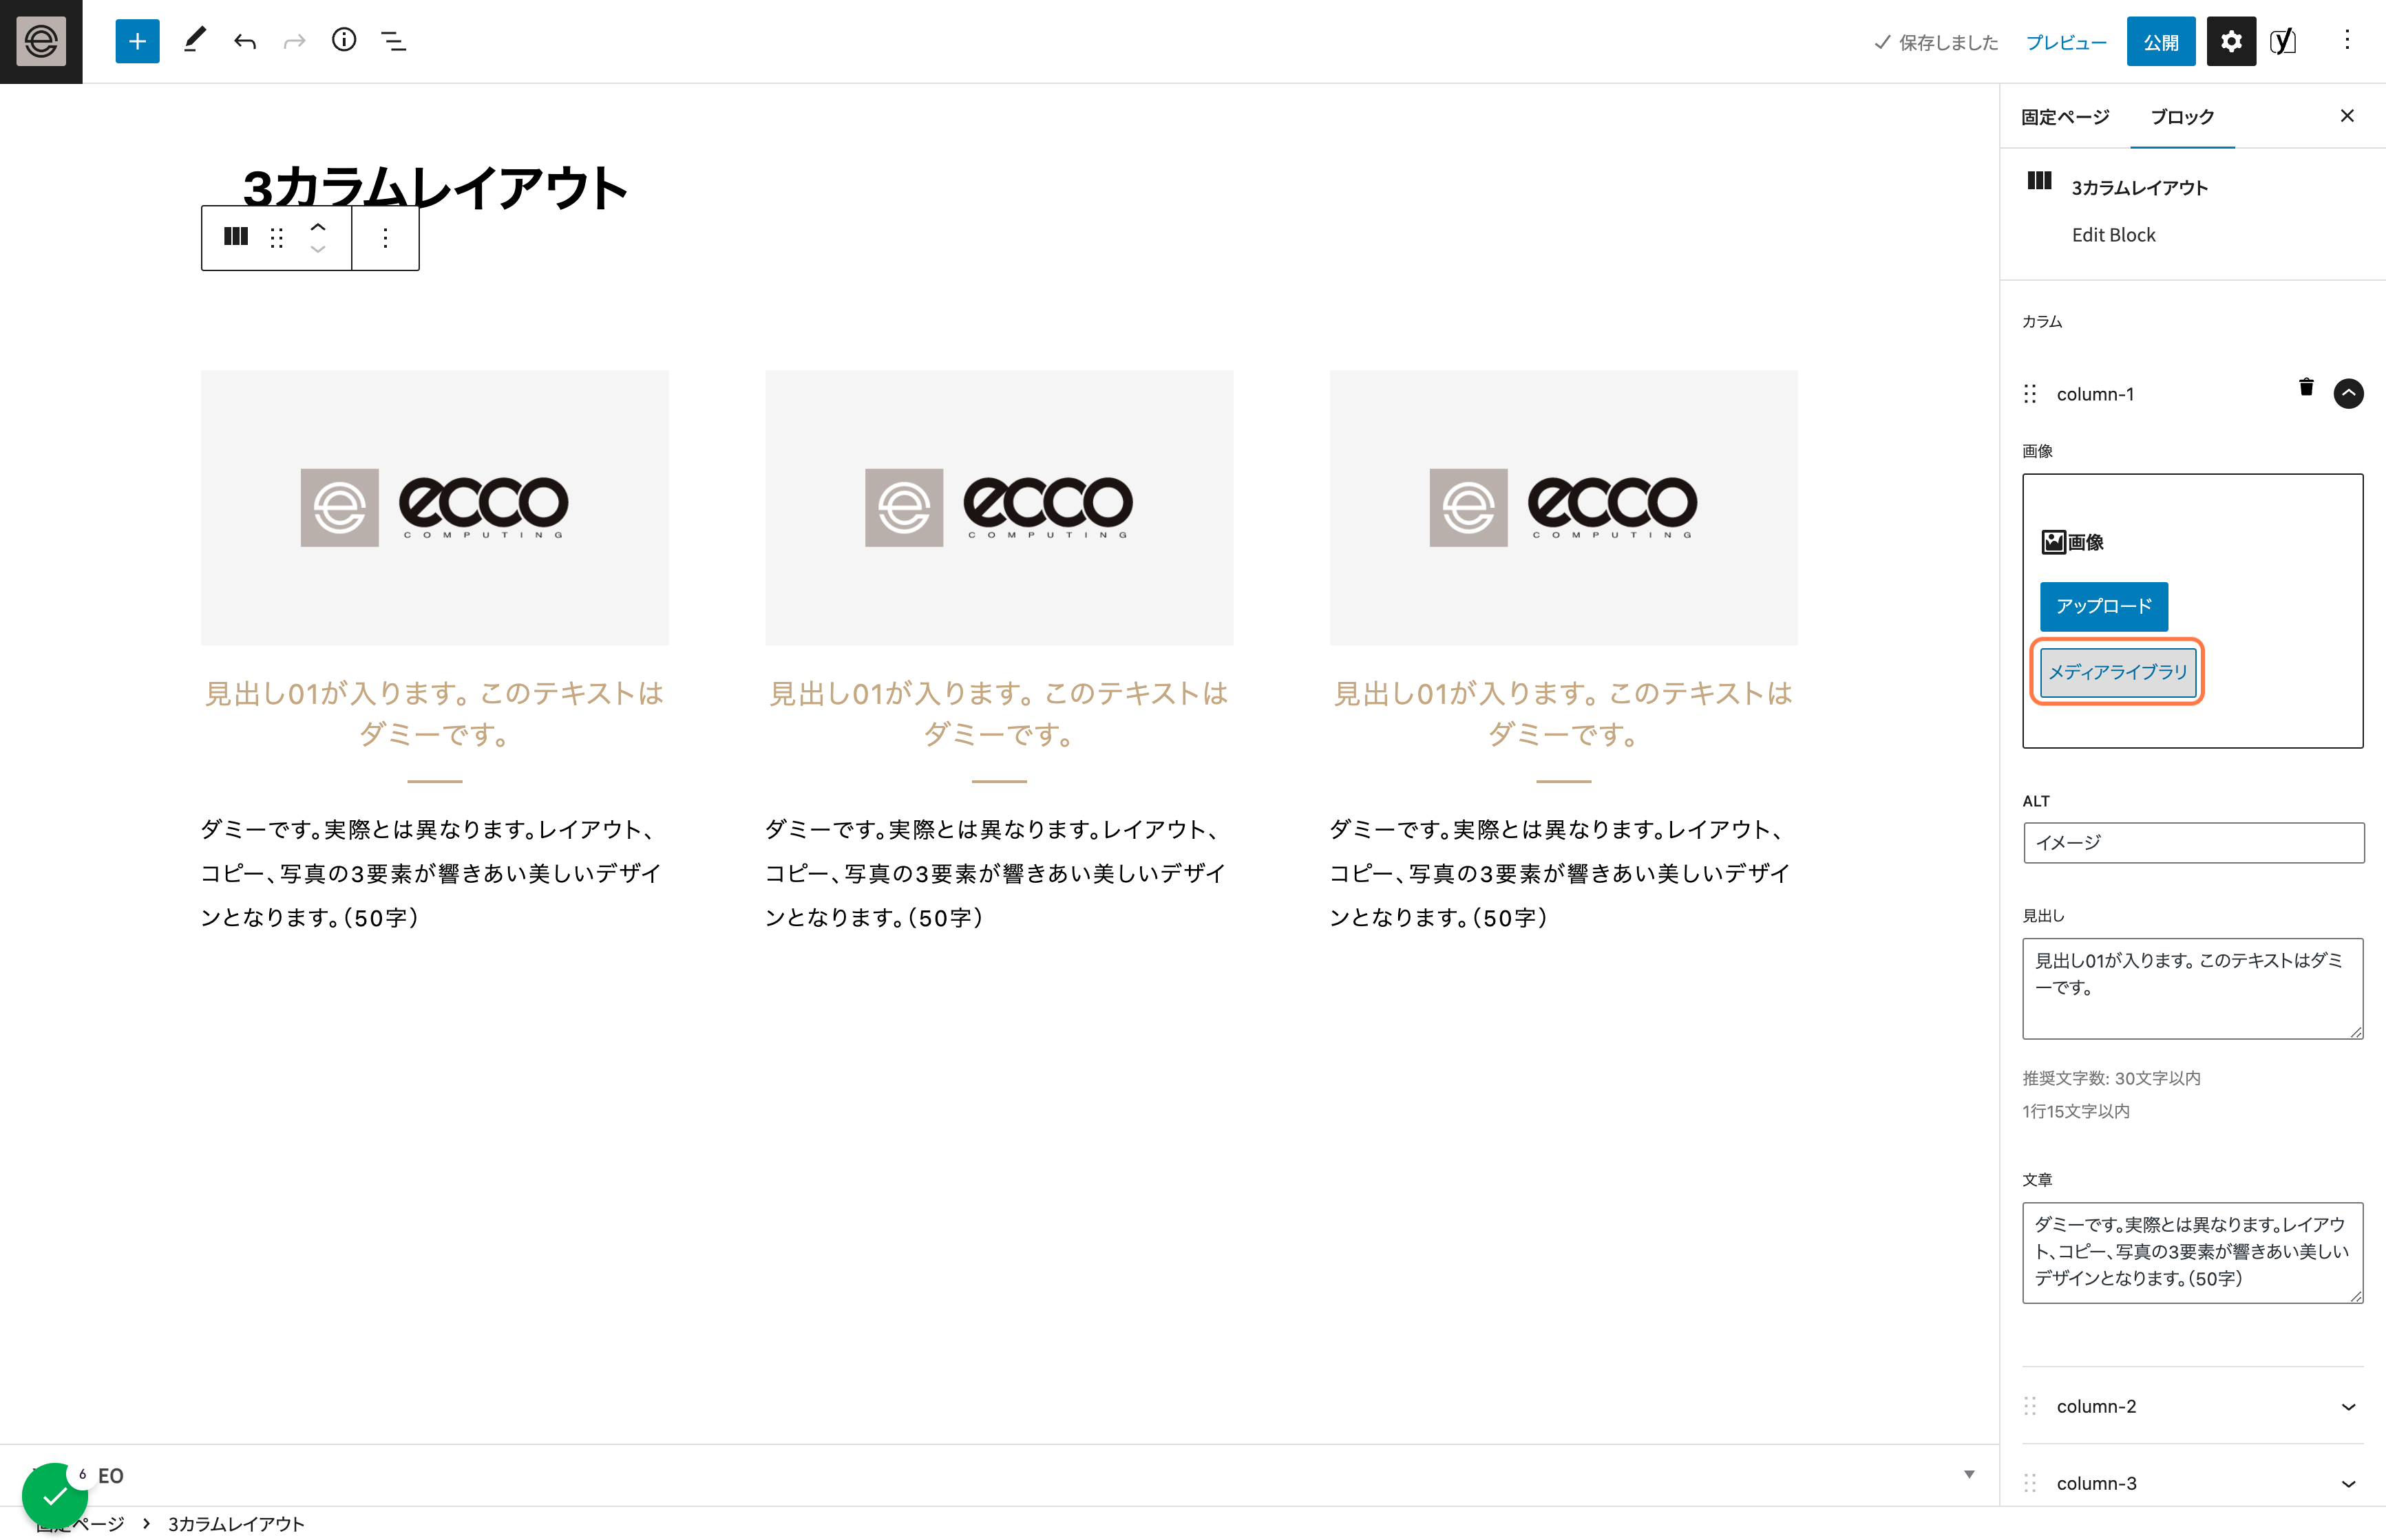Collapse the column-1 section
The width and height of the screenshot is (2386, 1540).
pyautogui.click(x=2348, y=393)
